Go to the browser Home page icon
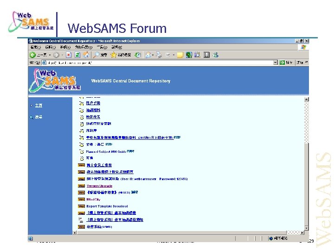Screen dimensions: 334x250 tap(86, 55)
